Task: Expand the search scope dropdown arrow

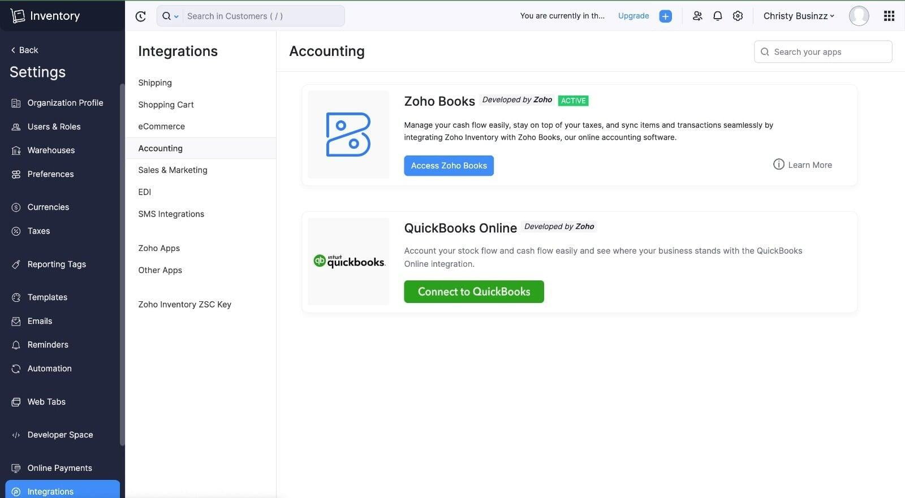Action: pyautogui.click(x=176, y=16)
